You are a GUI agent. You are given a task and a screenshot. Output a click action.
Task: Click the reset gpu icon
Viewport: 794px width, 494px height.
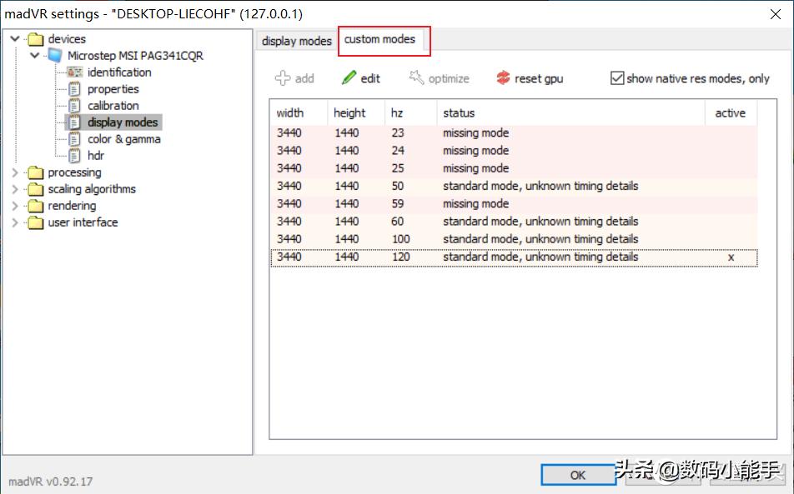[503, 78]
